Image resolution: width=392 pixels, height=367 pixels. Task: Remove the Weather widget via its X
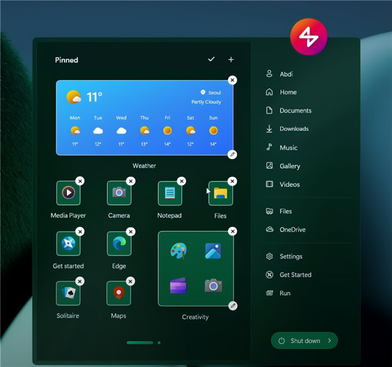[232, 80]
